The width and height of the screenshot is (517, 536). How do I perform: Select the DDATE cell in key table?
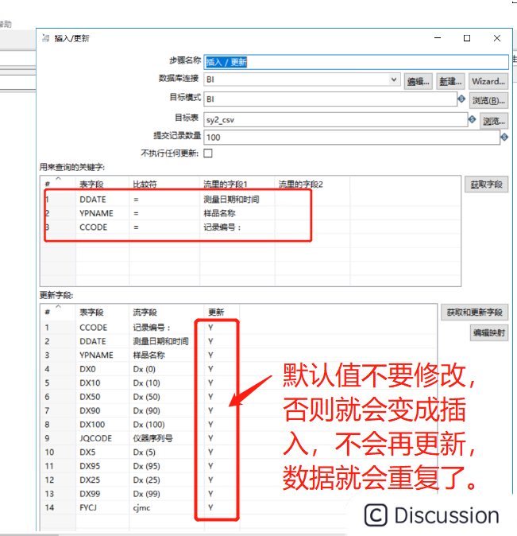pos(93,200)
